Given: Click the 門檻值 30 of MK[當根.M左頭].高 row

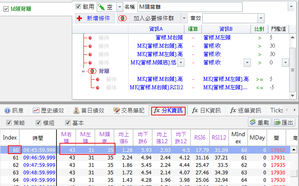Looking at the screenshot, I should 272,54.
